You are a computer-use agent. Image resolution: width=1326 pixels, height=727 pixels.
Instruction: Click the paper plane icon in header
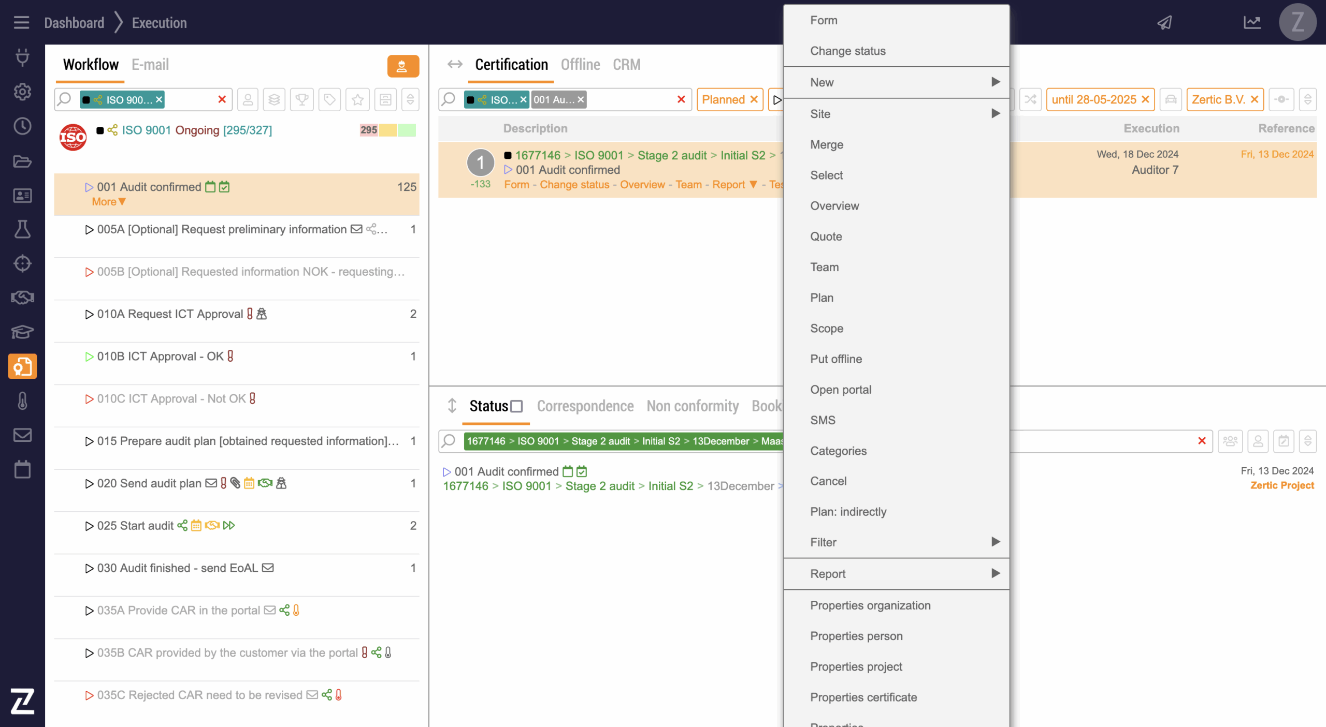click(1165, 22)
